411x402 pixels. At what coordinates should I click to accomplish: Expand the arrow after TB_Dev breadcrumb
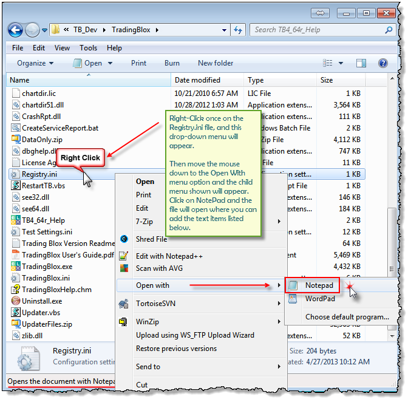pos(104,30)
